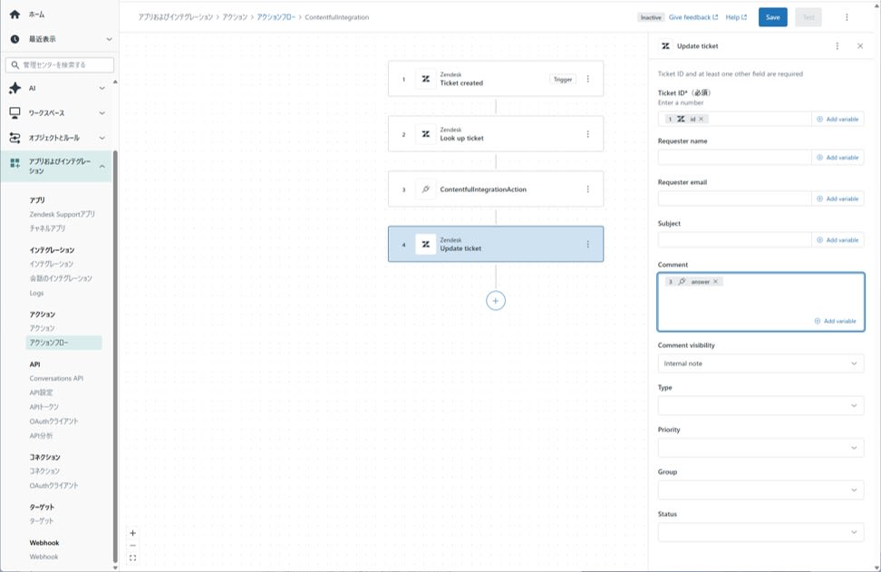Click the Inactive status badge

coord(651,17)
